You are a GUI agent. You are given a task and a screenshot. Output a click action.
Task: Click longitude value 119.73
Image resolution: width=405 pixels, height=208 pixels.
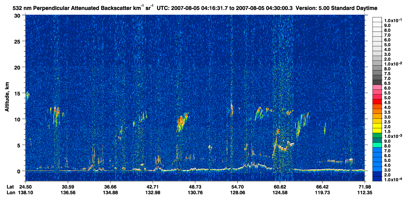pyautogui.click(x=322, y=192)
